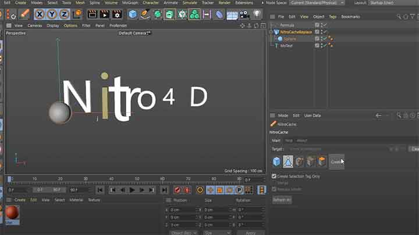Click the floor grid icon
The height and width of the screenshot is (235, 419).
coord(232,15)
